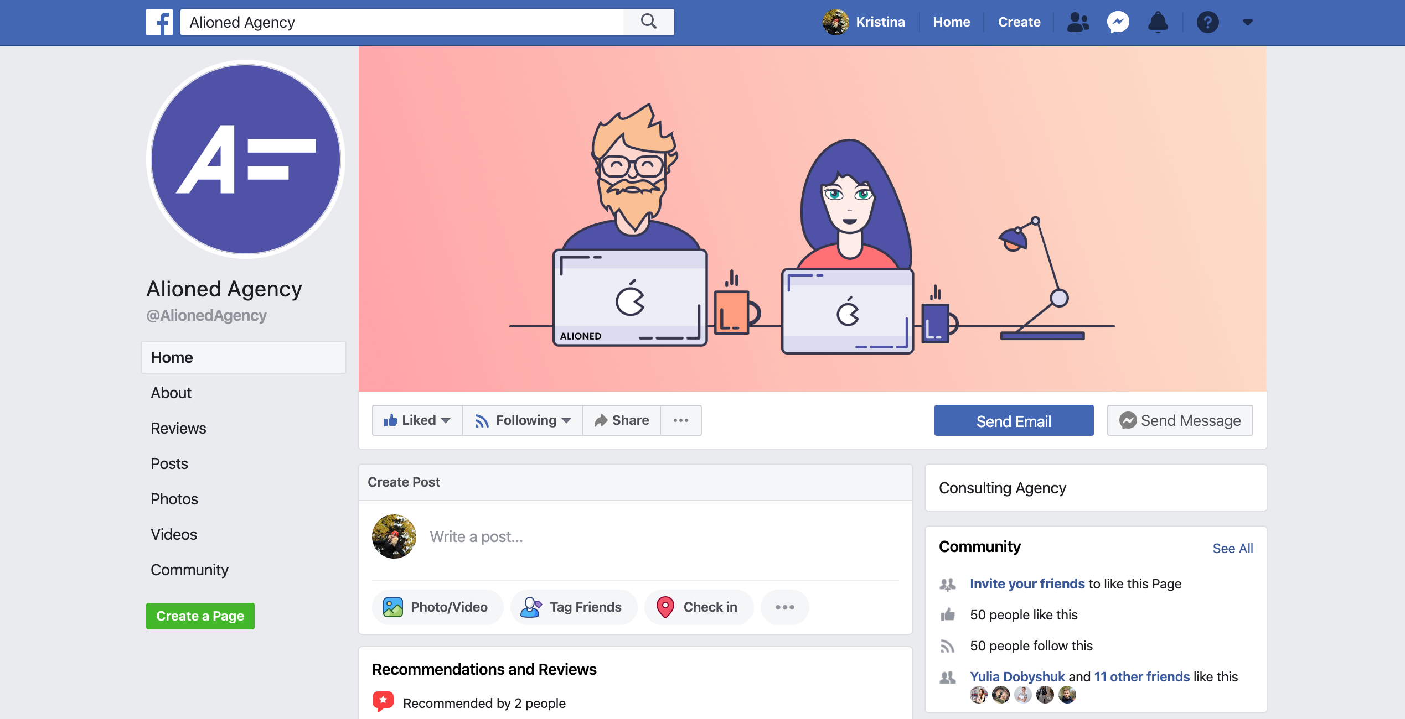The image size is (1405, 719).
Task: Open the friend requests icon
Action: coord(1077,22)
